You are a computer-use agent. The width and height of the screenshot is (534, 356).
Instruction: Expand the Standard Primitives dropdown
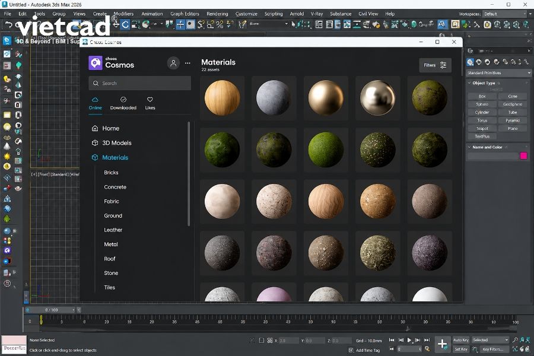(x=498, y=73)
